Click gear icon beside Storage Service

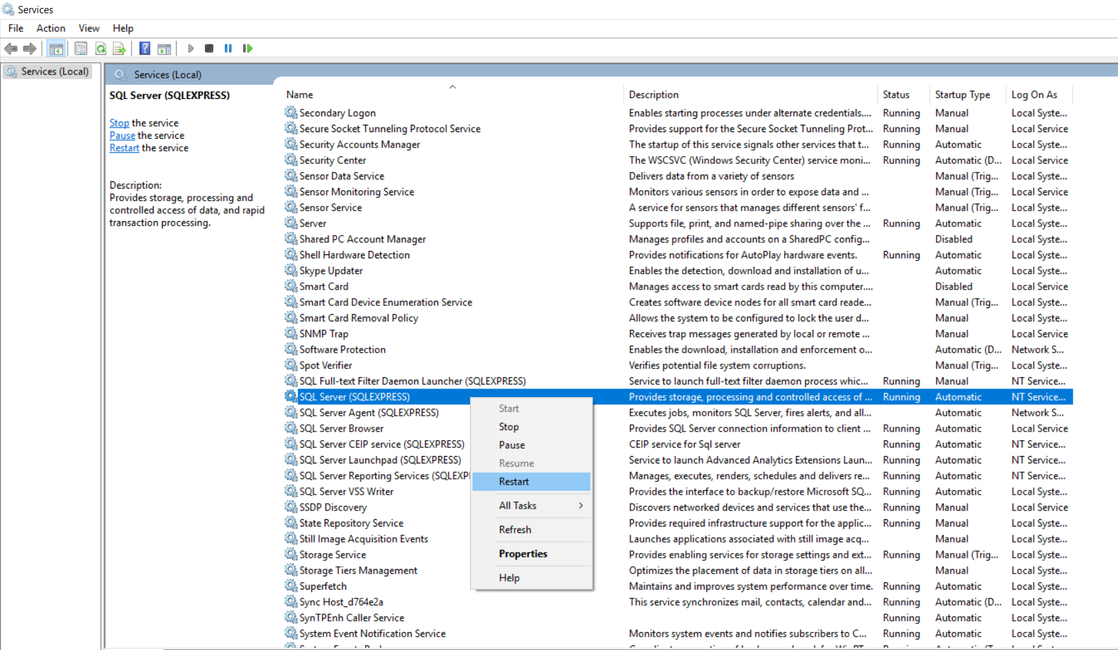coord(291,554)
